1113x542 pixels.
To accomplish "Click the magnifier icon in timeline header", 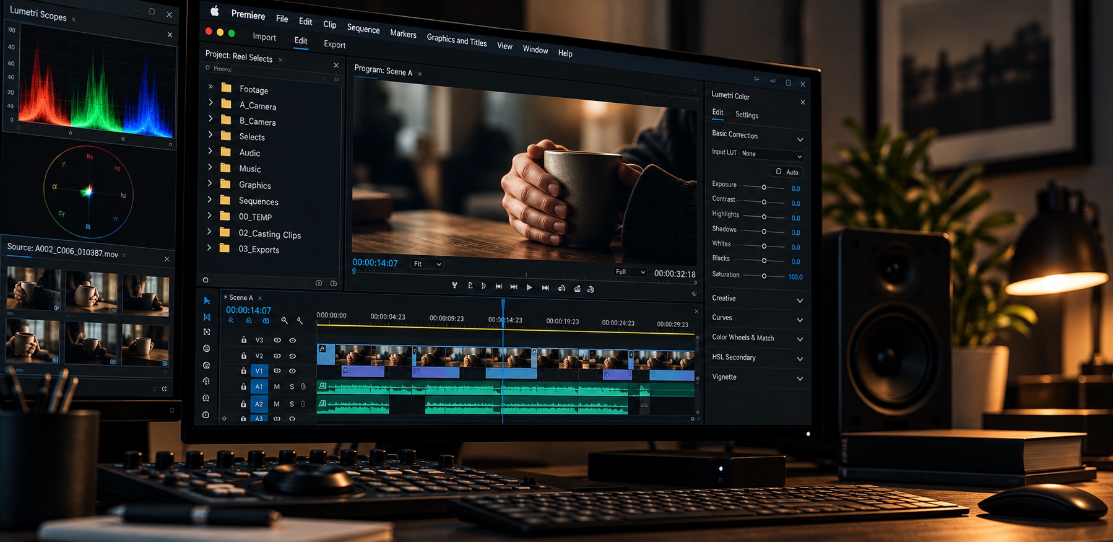I will tap(284, 320).
